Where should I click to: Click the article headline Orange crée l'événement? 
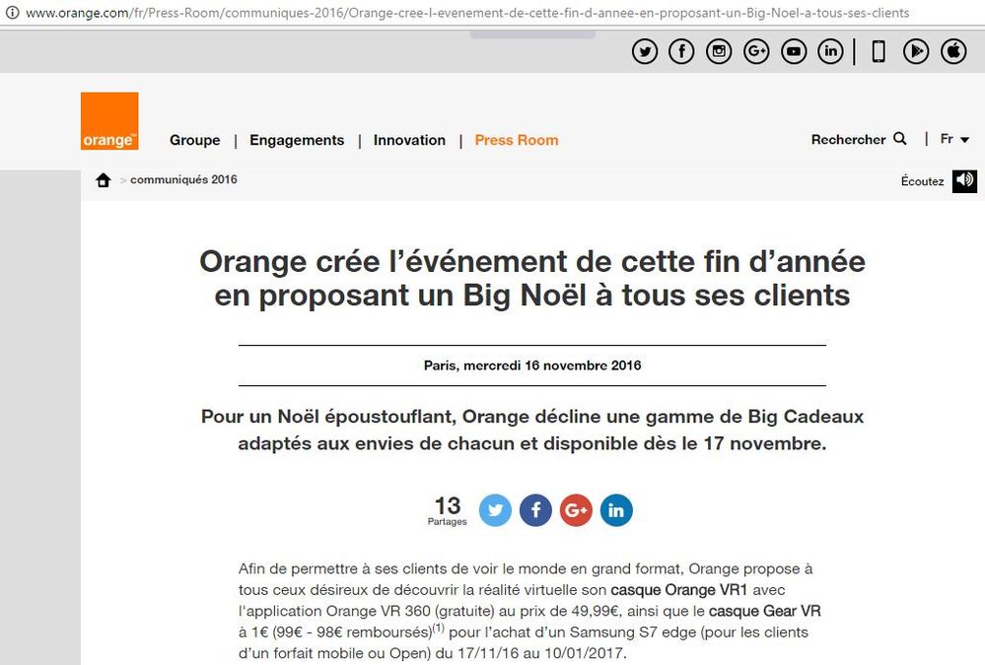pos(532,278)
